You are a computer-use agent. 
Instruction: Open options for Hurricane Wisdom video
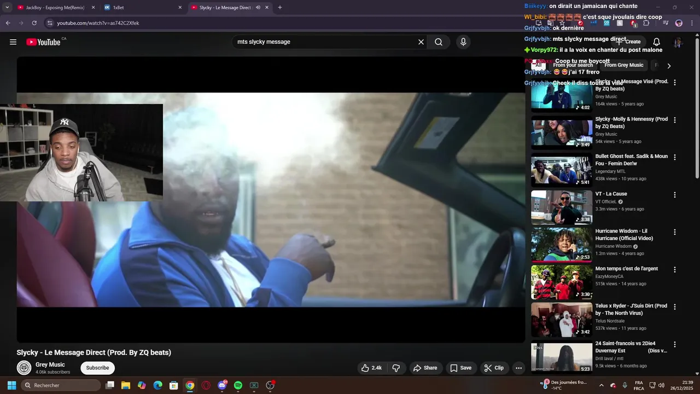coord(675,232)
